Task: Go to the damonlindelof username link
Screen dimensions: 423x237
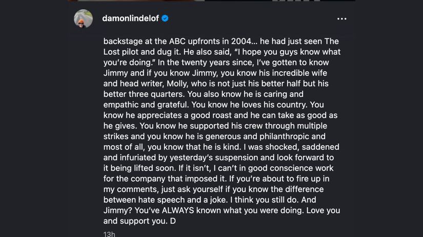Action: click(131, 18)
